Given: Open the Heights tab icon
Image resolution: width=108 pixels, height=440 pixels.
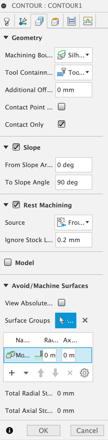Looking at the screenshot, I should pos(55,21).
